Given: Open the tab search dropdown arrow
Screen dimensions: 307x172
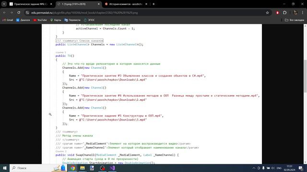Looking at the screenshot, I should 4,4.
